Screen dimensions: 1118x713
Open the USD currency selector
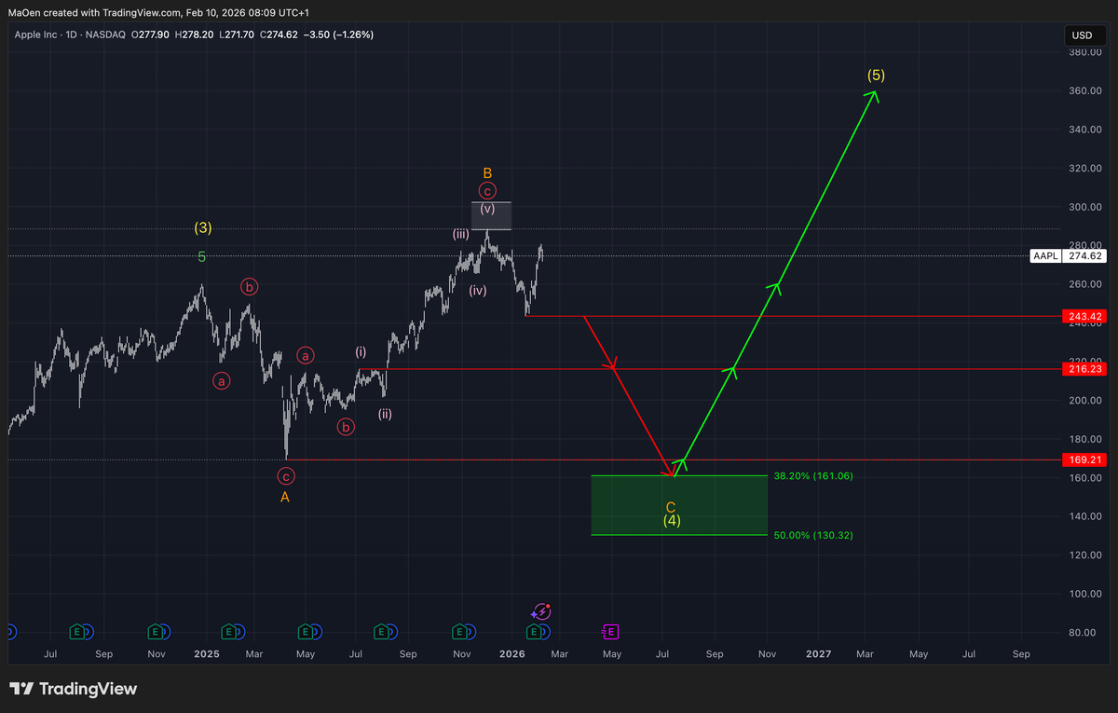coord(1082,35)
